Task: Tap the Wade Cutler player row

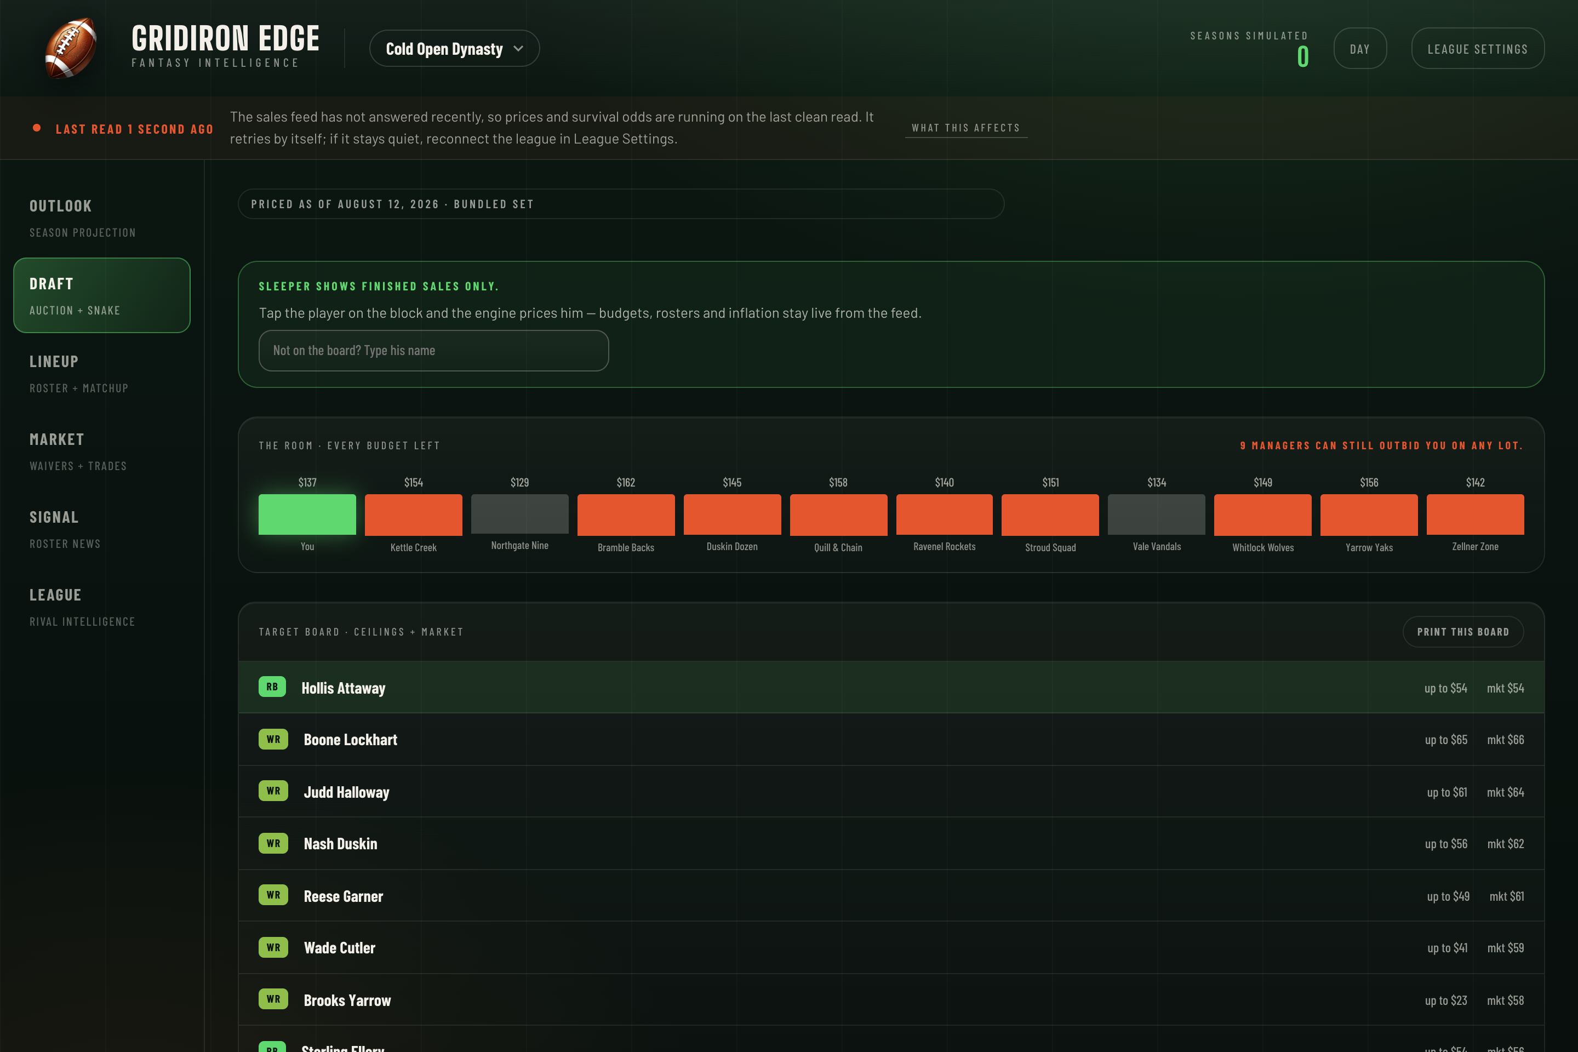Action: [891, 947]
